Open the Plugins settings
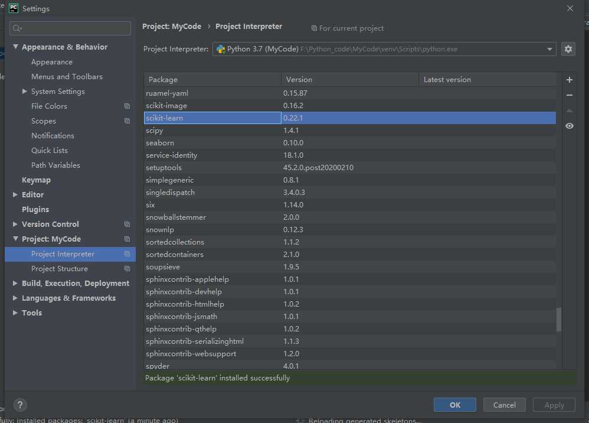This screenshot has width=589, height=423. [35, 209]
